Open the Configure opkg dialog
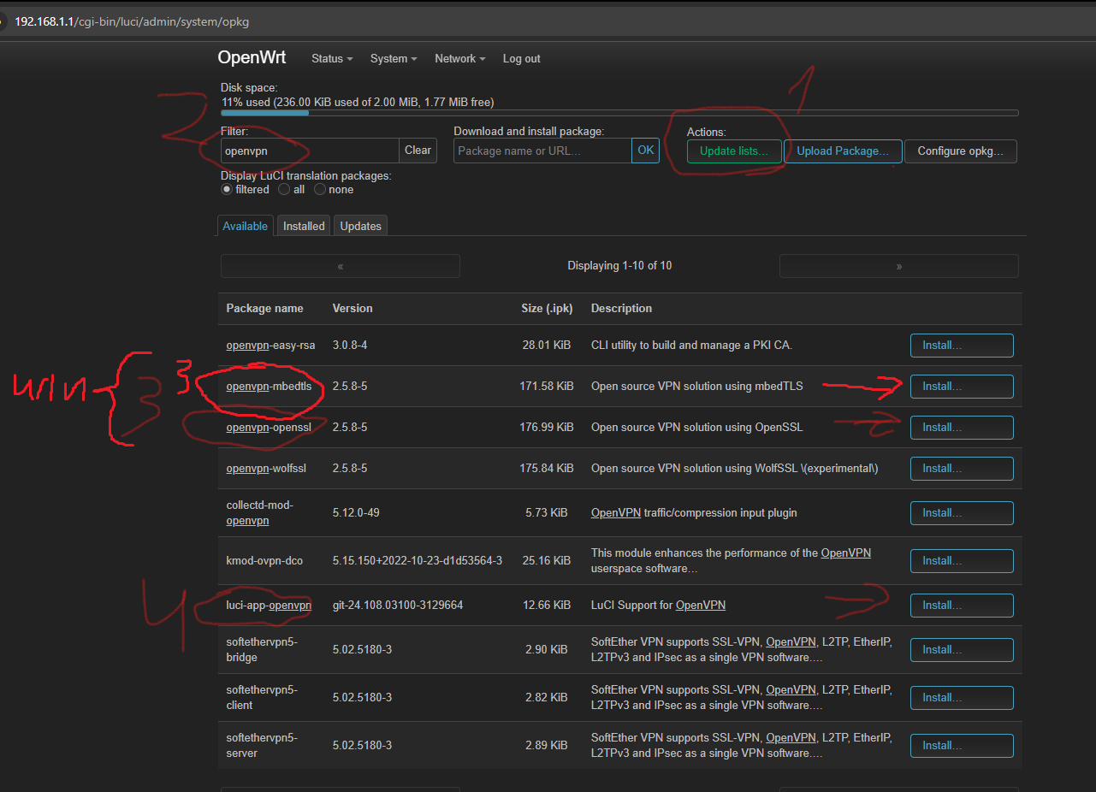This screenshot has height=792, width=1096. coord(960,151)
